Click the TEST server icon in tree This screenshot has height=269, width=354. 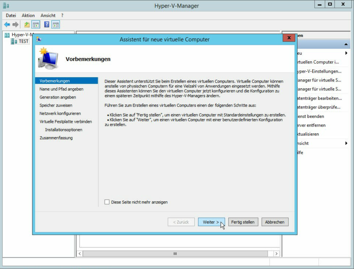coord(14,41)
